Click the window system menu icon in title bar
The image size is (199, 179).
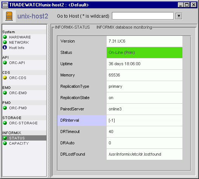click(x=5, y=5)
